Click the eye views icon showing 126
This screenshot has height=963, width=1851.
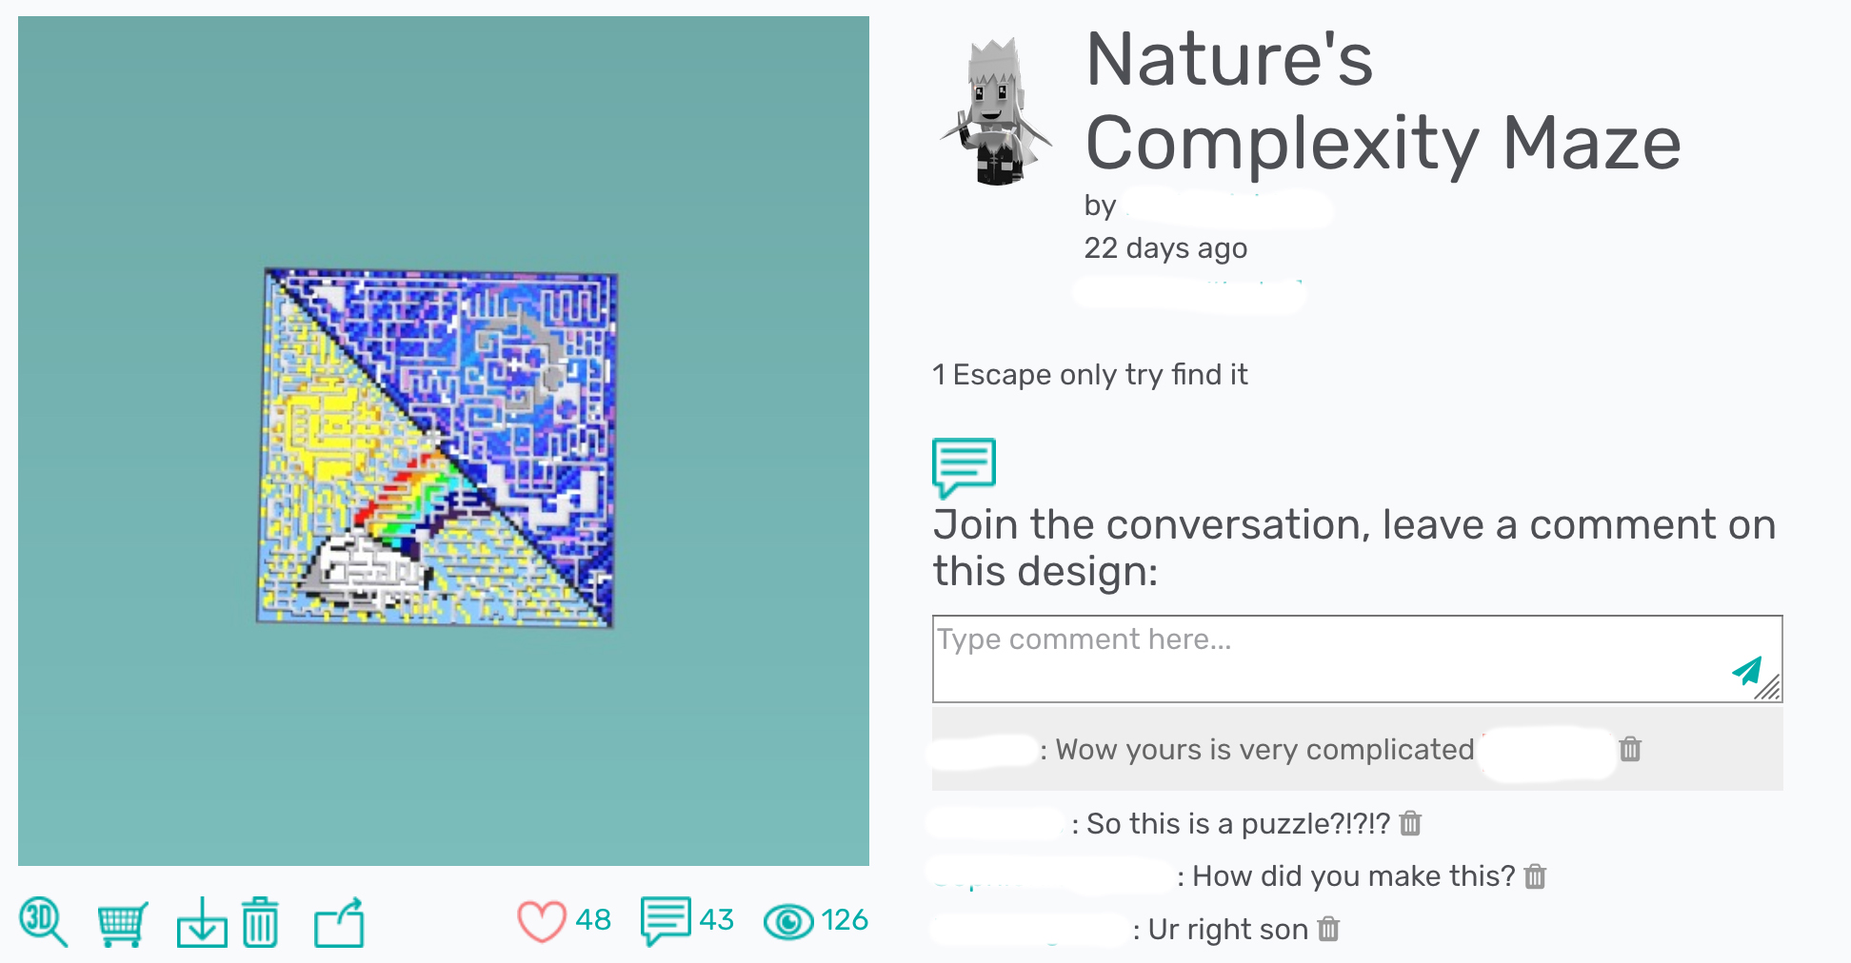[788, 921]
